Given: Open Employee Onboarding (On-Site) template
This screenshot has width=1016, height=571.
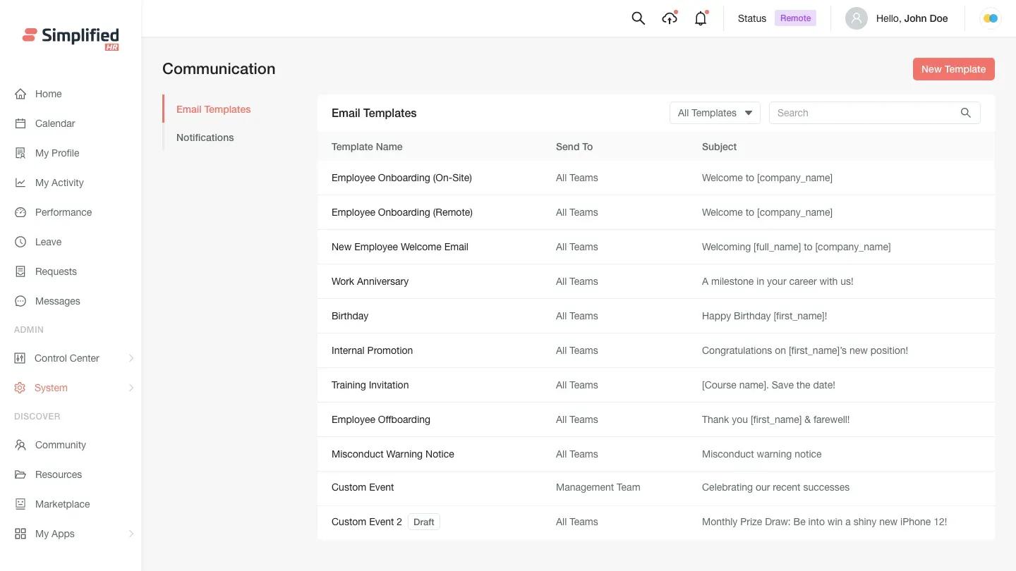Looking at the screenshot, I should coord(401,178).
